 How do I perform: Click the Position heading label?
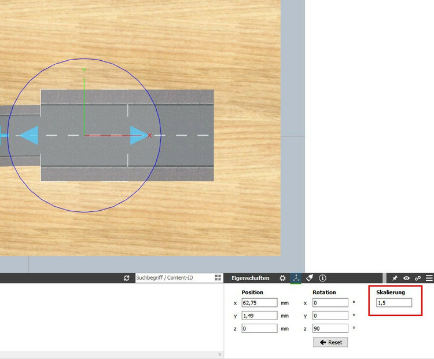252,292
